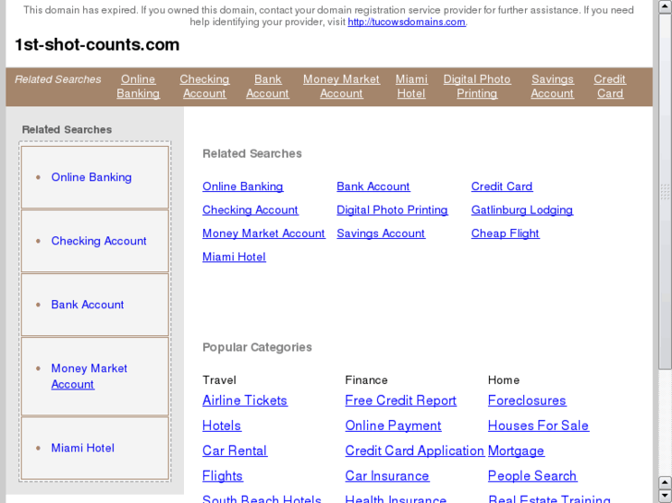The height and width of the screenshot is (503, 672).
Task: Open Credit Card in the center Related Searches list
Action: point(502,186)
